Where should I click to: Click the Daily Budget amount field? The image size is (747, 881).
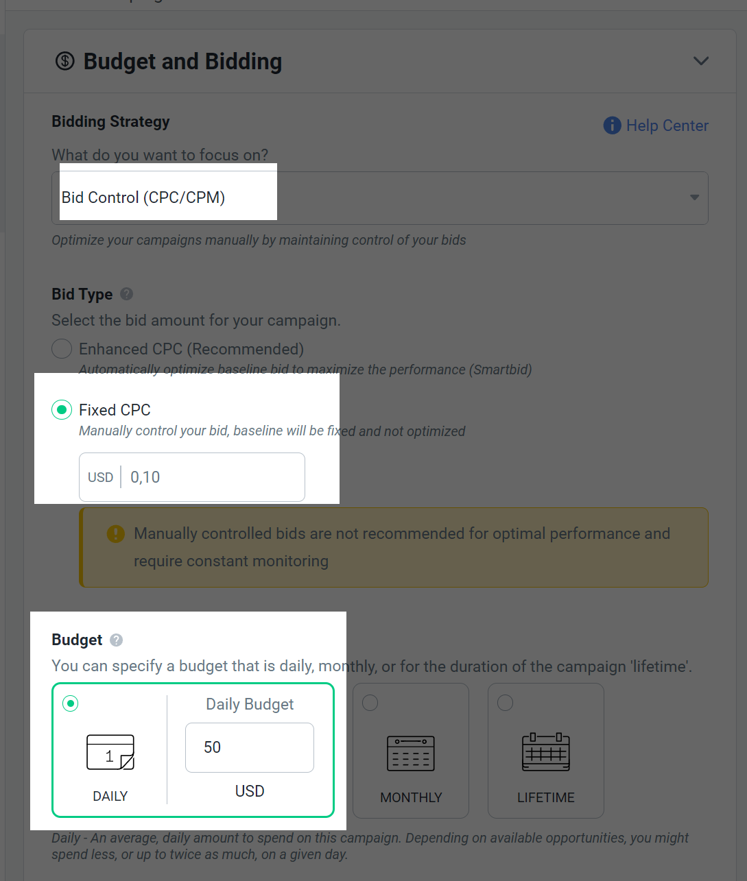pos(250,747)
